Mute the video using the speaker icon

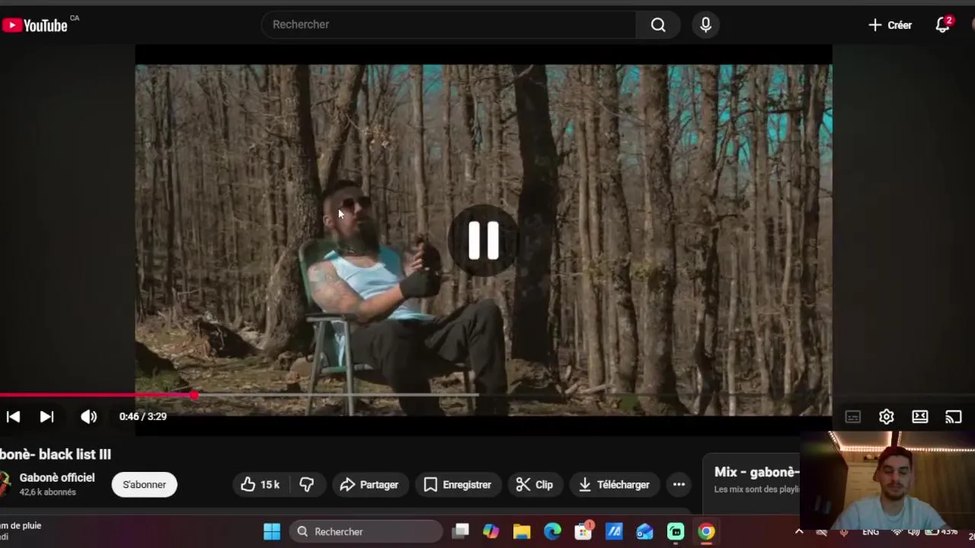point(88,416)
